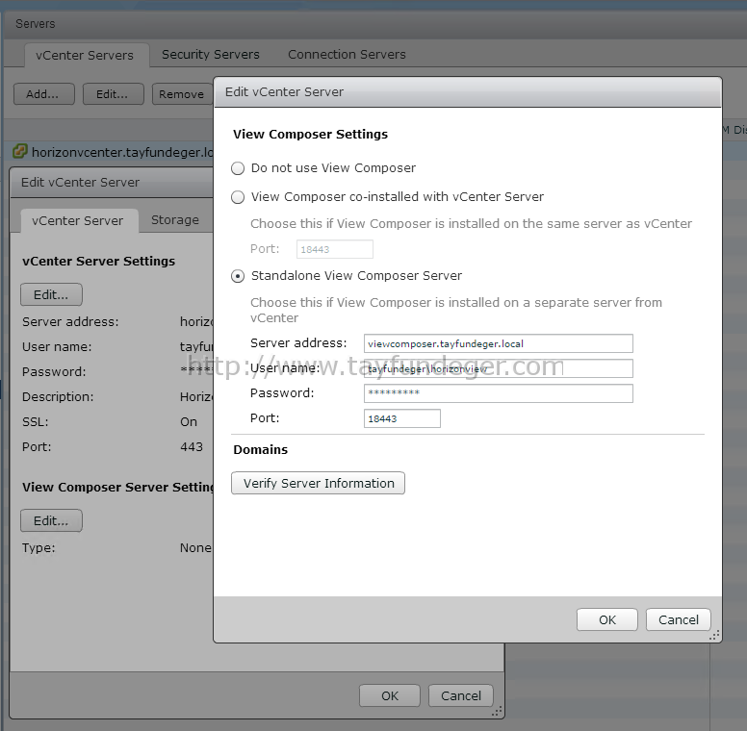Click OK in the background dialog
The height and width of the screenshot is (731, 747).
pos(390,695)
